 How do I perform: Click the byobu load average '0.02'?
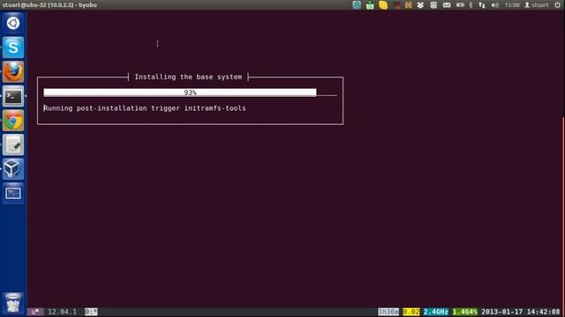(x=411, y=312)
